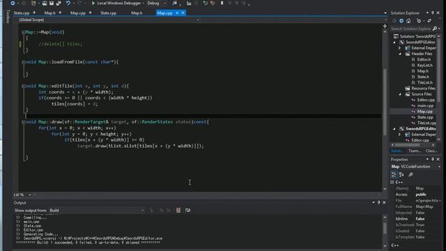The image size is (446, 251).
Task: Toggle word wrap in the Output window
Action: click(187, 211)
